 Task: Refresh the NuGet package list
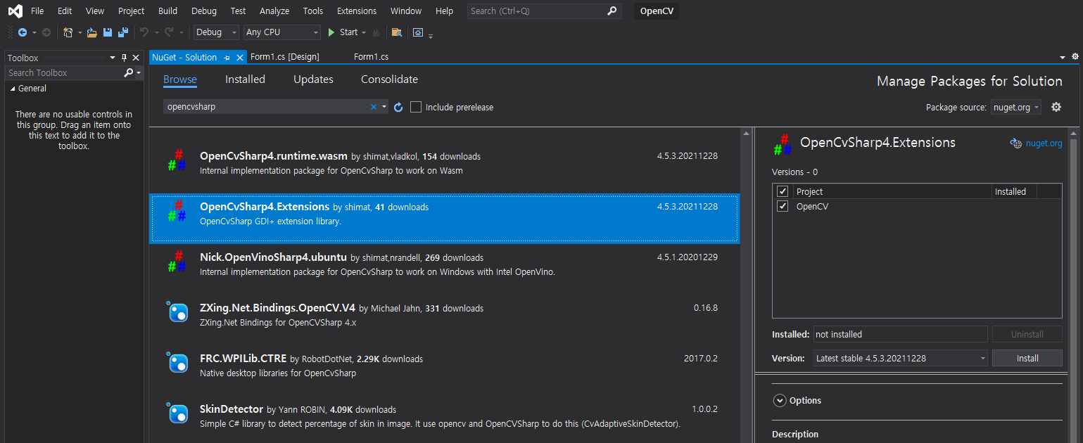[398, 107]
